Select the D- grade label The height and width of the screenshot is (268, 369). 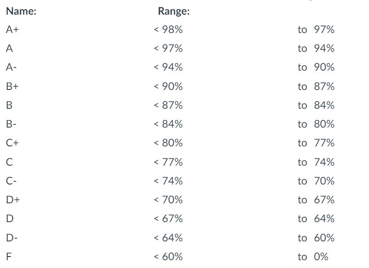[x=11, y=237]
